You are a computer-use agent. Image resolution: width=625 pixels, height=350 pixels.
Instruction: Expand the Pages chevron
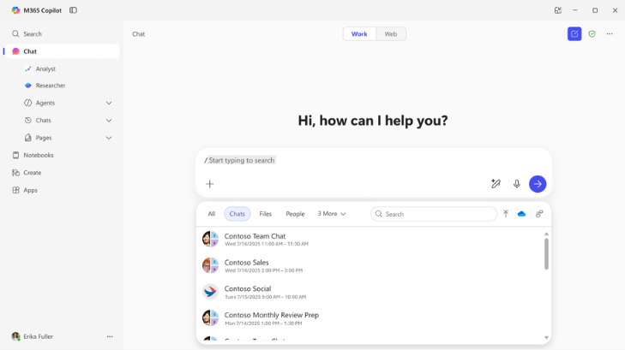click(109, 138)
